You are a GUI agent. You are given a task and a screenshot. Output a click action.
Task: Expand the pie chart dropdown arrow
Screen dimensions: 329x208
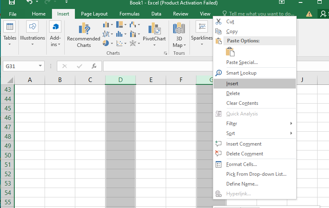tap(112, 43)
